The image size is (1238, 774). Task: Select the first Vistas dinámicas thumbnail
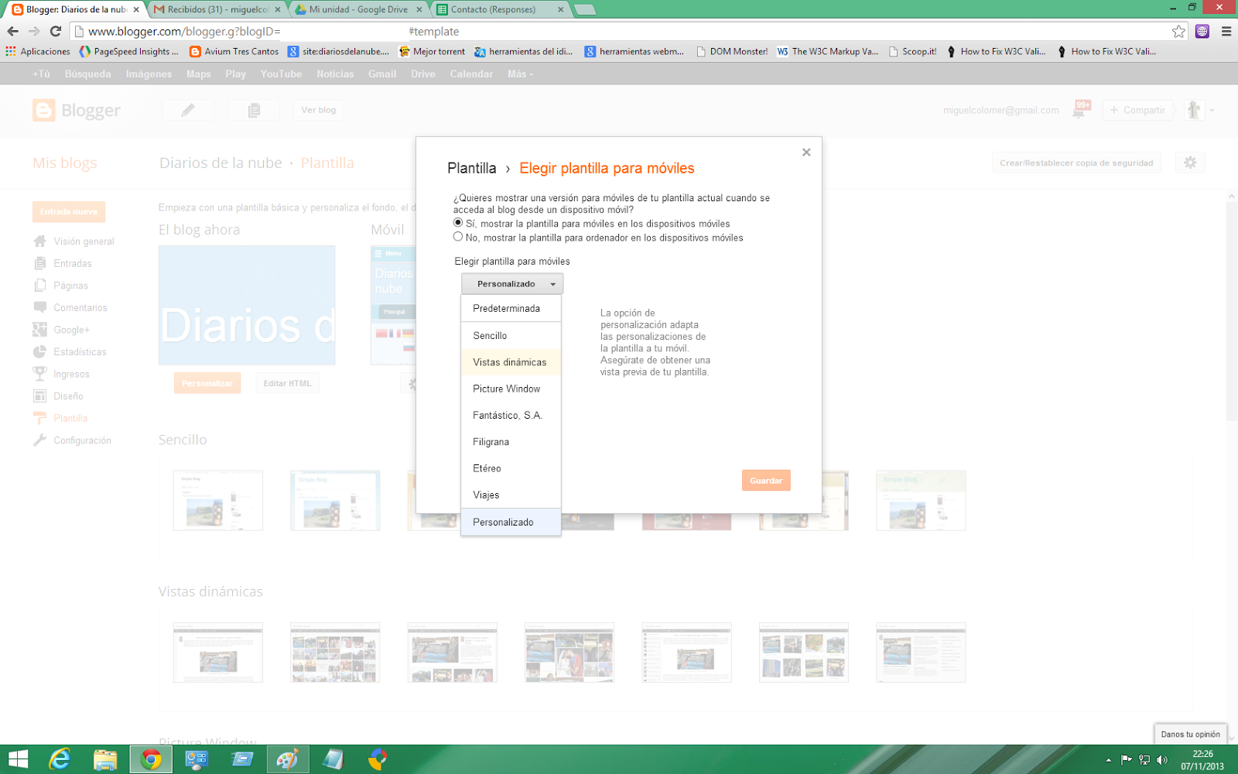[x=218, y=652]
